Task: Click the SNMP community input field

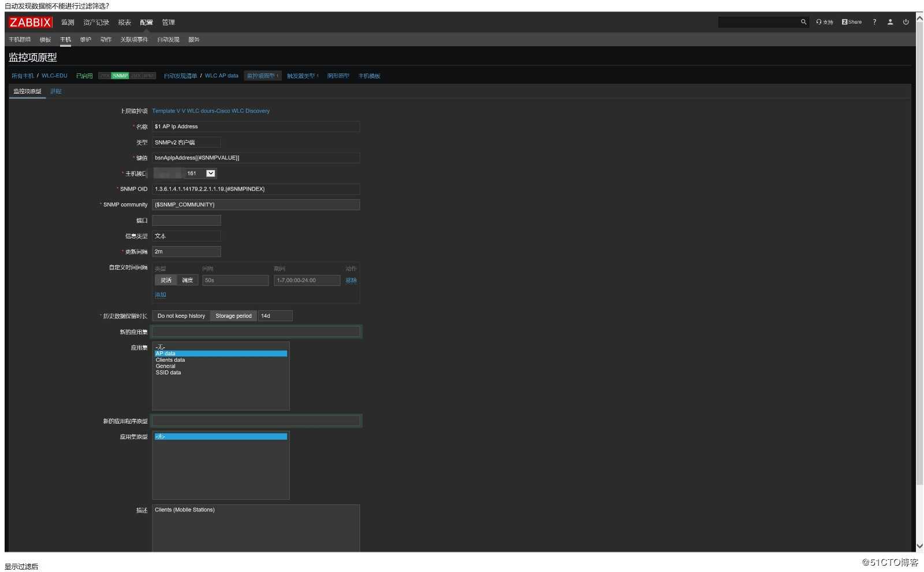Action: (256, 205)
